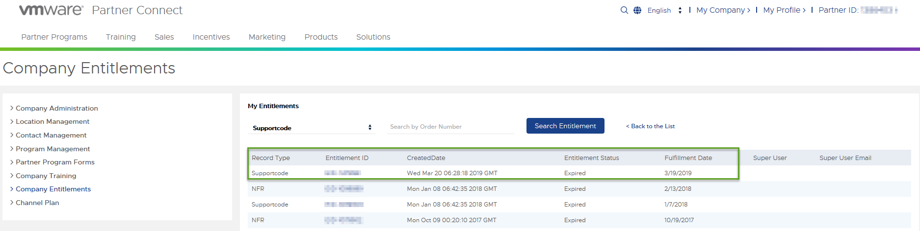The width and height of the screenshot is (920, 231).
Task: Open the Solutions menu
Action: (x=373, y=37)
